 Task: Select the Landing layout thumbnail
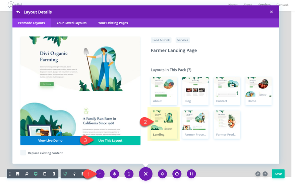pos(164,124)
